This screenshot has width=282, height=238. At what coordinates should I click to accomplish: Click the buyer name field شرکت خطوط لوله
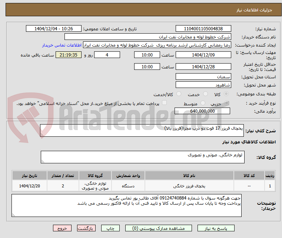[x=147, y=37]
